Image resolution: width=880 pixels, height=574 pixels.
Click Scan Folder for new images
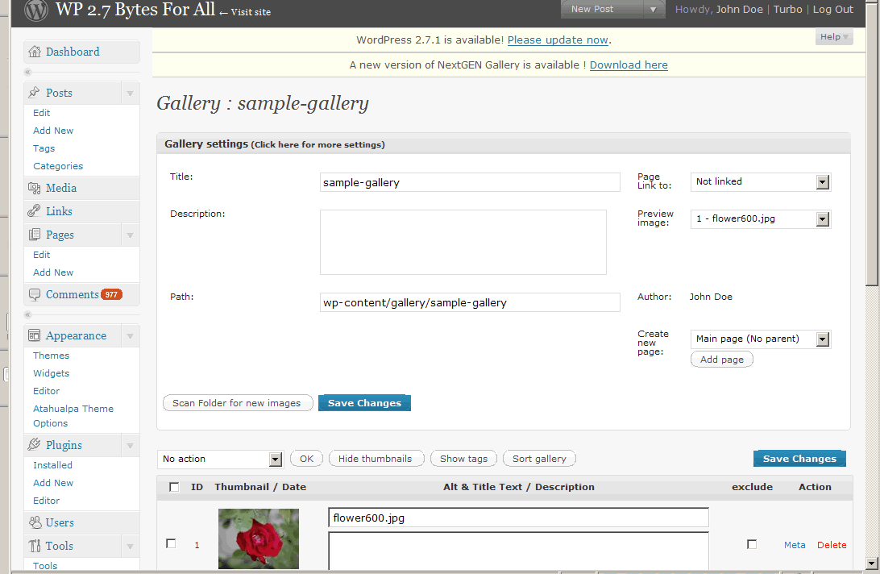point(238,403)
